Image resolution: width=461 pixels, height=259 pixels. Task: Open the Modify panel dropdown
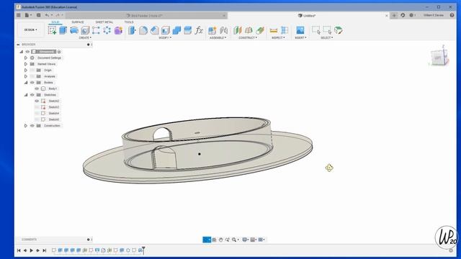pos(165,38)
